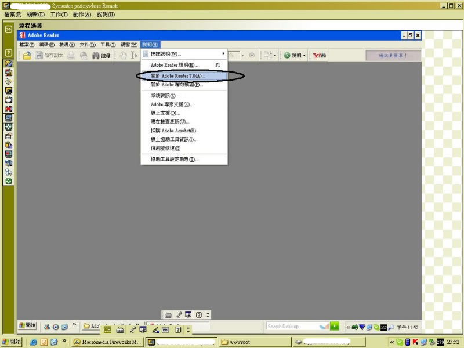464x348 pixels.
Task: Click the email icon in Adobe Reader toolbar
Action: [84, 55]
